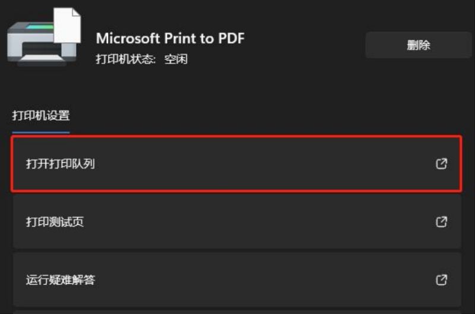Click the partially visible row below 运行疑难解答
The width and height of the screenshot is (475, 314).
point(236,311)
